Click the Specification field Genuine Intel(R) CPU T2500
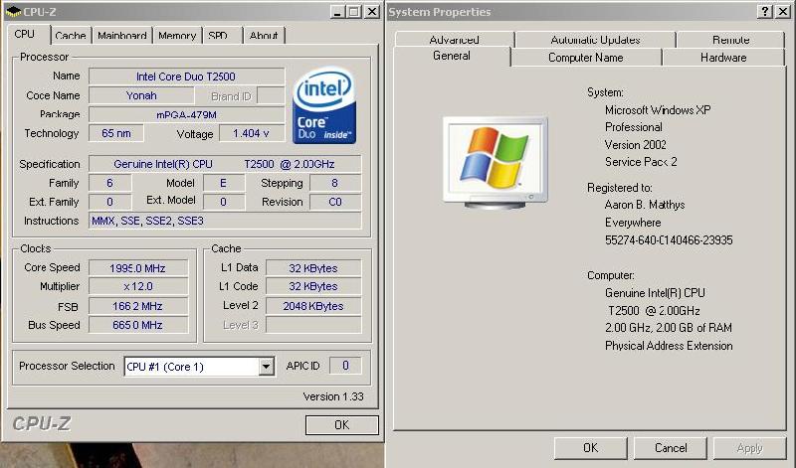Screen dimensions: 796x468 [225, 164]
